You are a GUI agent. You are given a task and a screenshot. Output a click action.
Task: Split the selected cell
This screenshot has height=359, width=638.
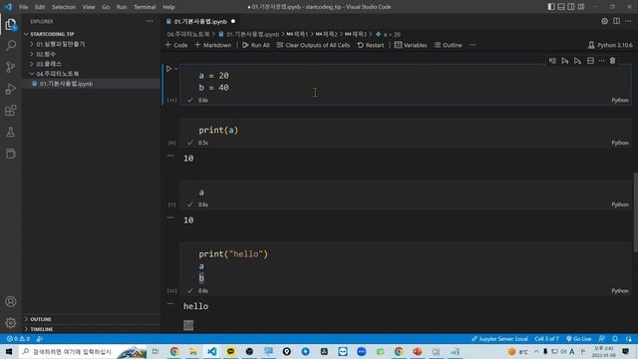(590, 61)
